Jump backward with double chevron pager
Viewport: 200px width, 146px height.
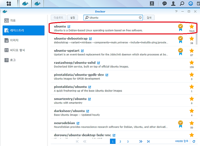pos(85,141)
